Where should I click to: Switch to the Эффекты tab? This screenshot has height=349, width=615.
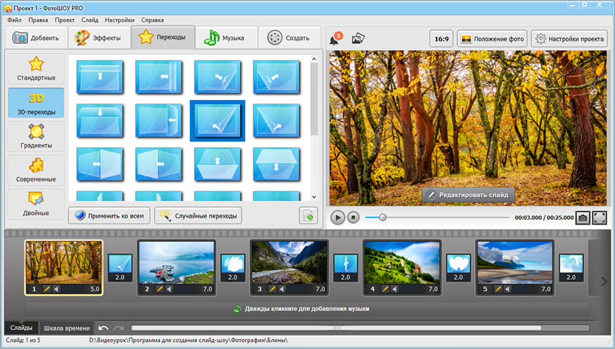99,38
